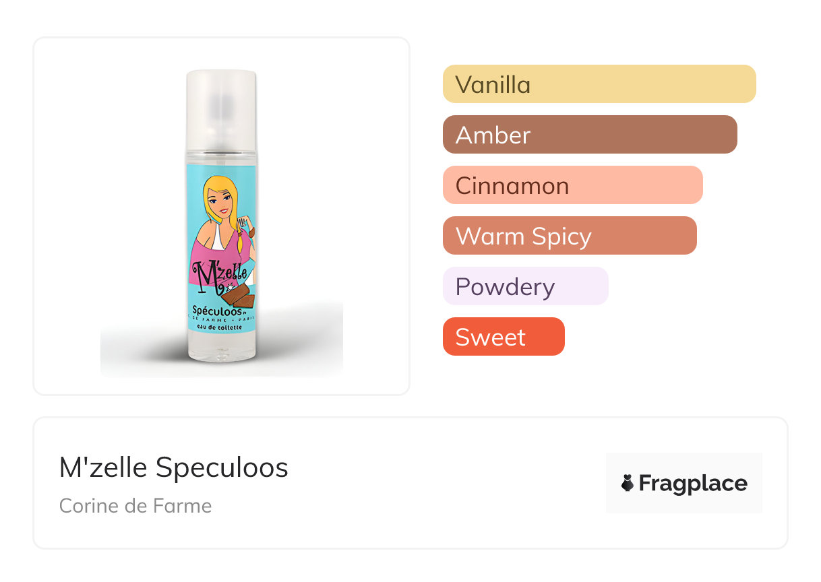Screen dimensions: 821x582
Task: Pick the Warm Spicy accord bar
Action: click(570, 236)
